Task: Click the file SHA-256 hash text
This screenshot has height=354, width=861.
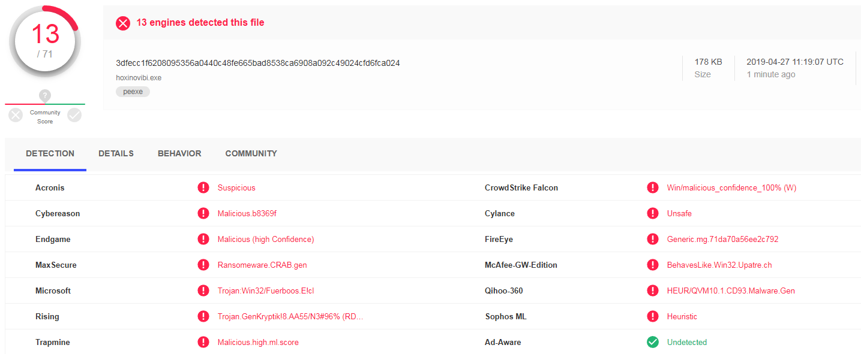Action: click(x=257, y=63)
